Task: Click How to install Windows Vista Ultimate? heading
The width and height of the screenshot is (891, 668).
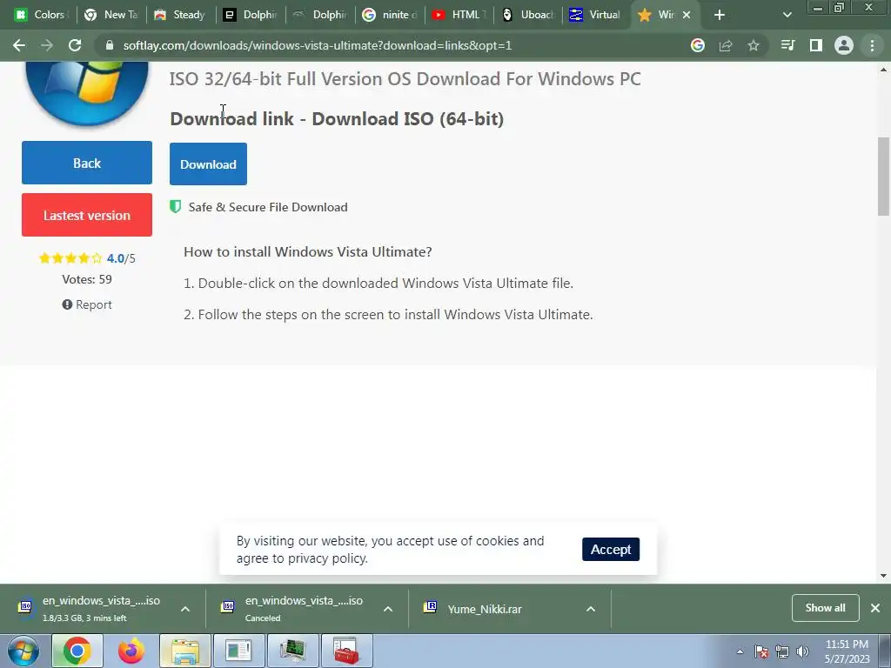Action: (x=307, y=251)
